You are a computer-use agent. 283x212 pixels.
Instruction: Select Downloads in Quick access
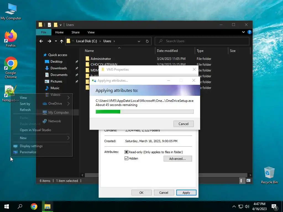59,68
